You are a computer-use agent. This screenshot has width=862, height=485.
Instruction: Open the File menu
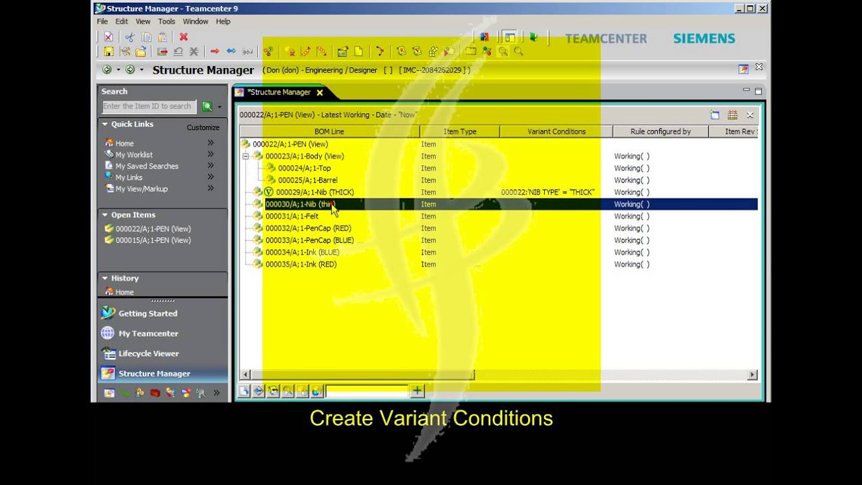tap(102, 22)
